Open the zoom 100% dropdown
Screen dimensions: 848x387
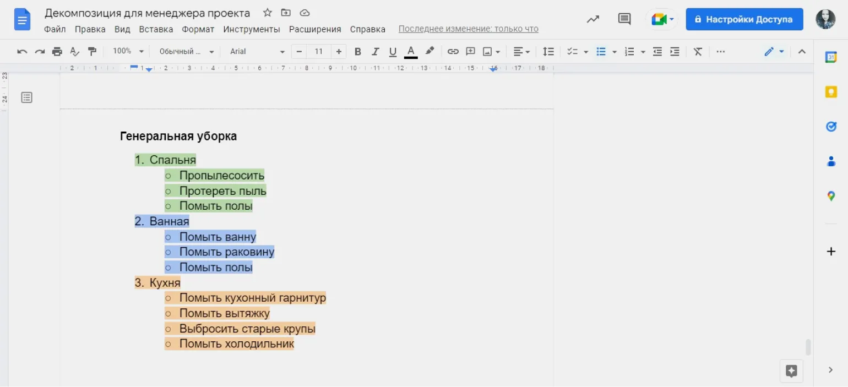click(128, 51)
